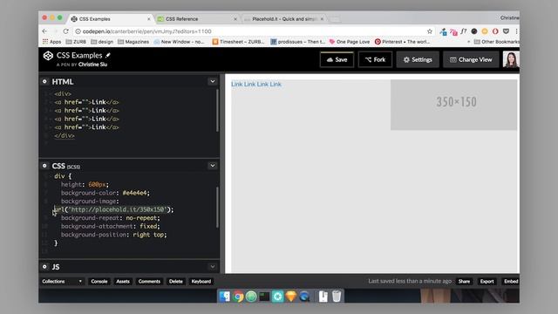The width and height of the screenshot is (558, 314).
Task: Click the font f? extension icon
Action: point(463,31)
